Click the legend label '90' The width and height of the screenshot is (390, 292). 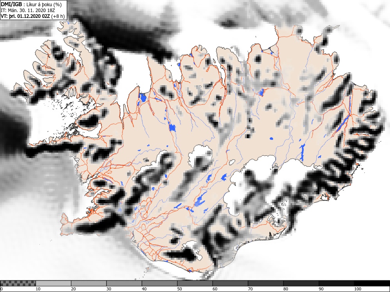[x=321, y=289]
